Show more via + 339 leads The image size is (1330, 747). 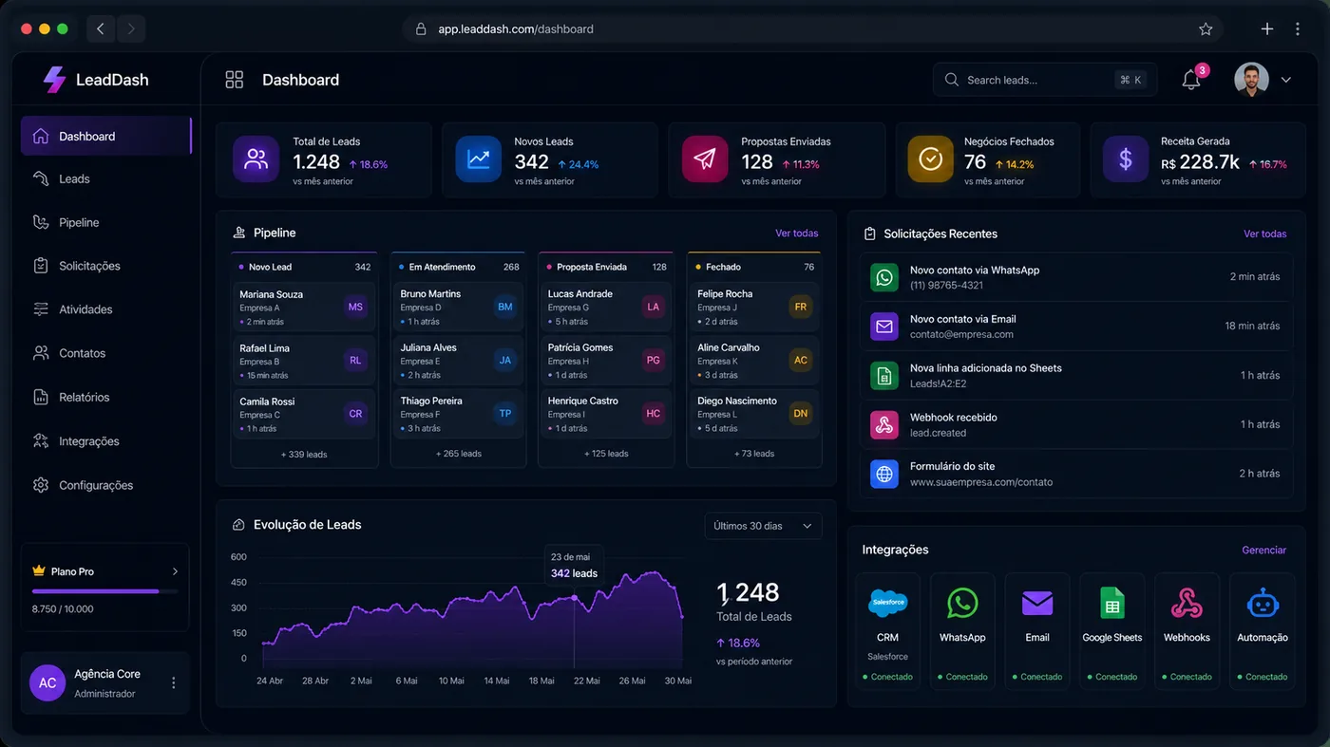click(304, 454)
